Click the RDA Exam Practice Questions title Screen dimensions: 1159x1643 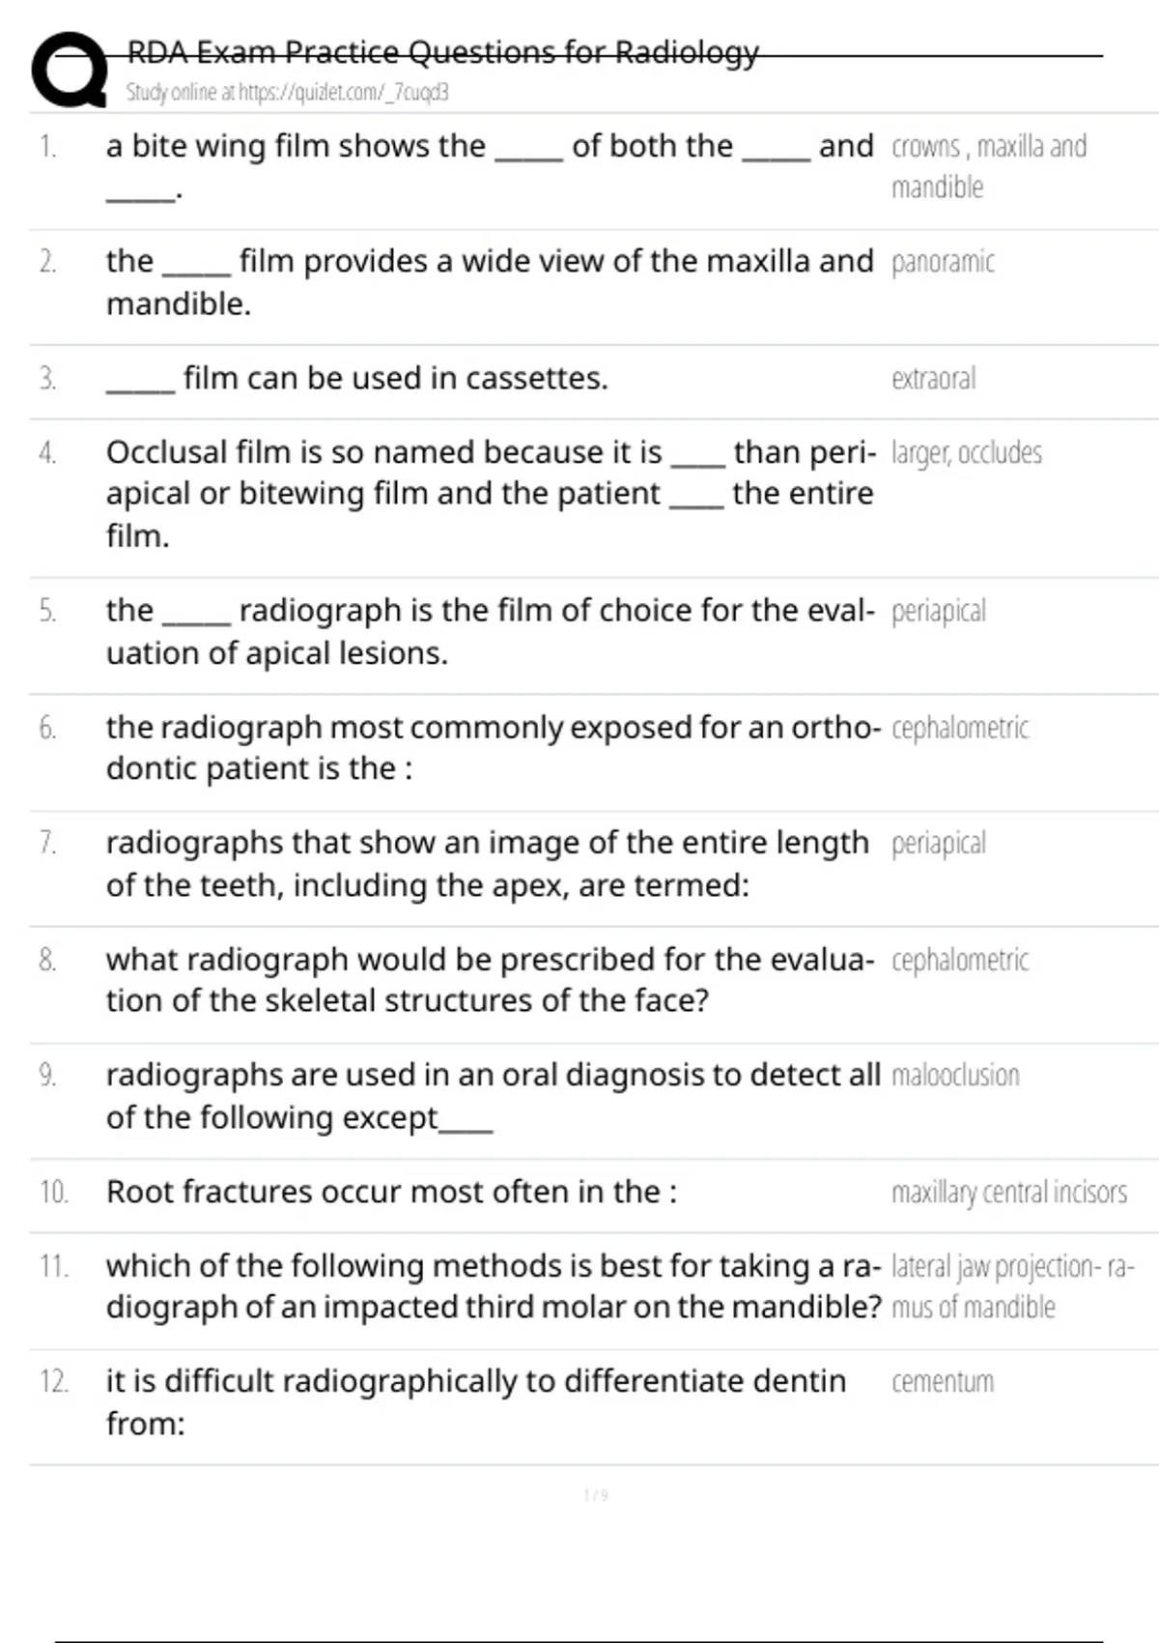[442, 52]
